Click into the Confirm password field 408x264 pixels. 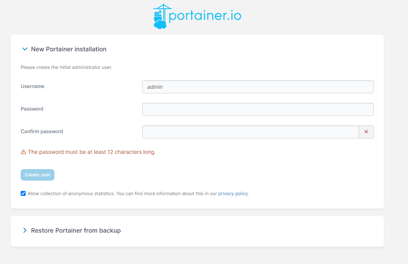coord(251,132)
